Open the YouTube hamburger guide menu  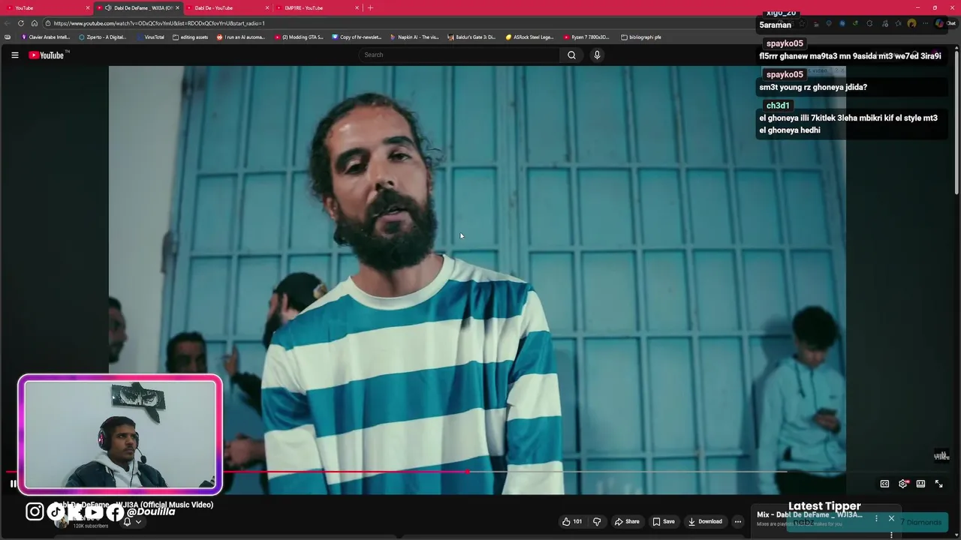tap(14, 55)
